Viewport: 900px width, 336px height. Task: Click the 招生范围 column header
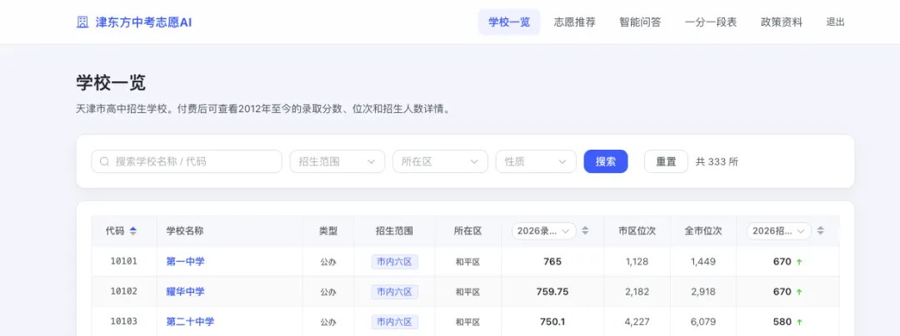[x=394, y=230]
